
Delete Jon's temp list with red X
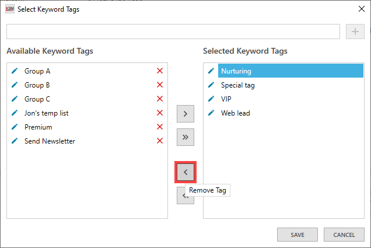pyautogui.click(x=160, y=113)
